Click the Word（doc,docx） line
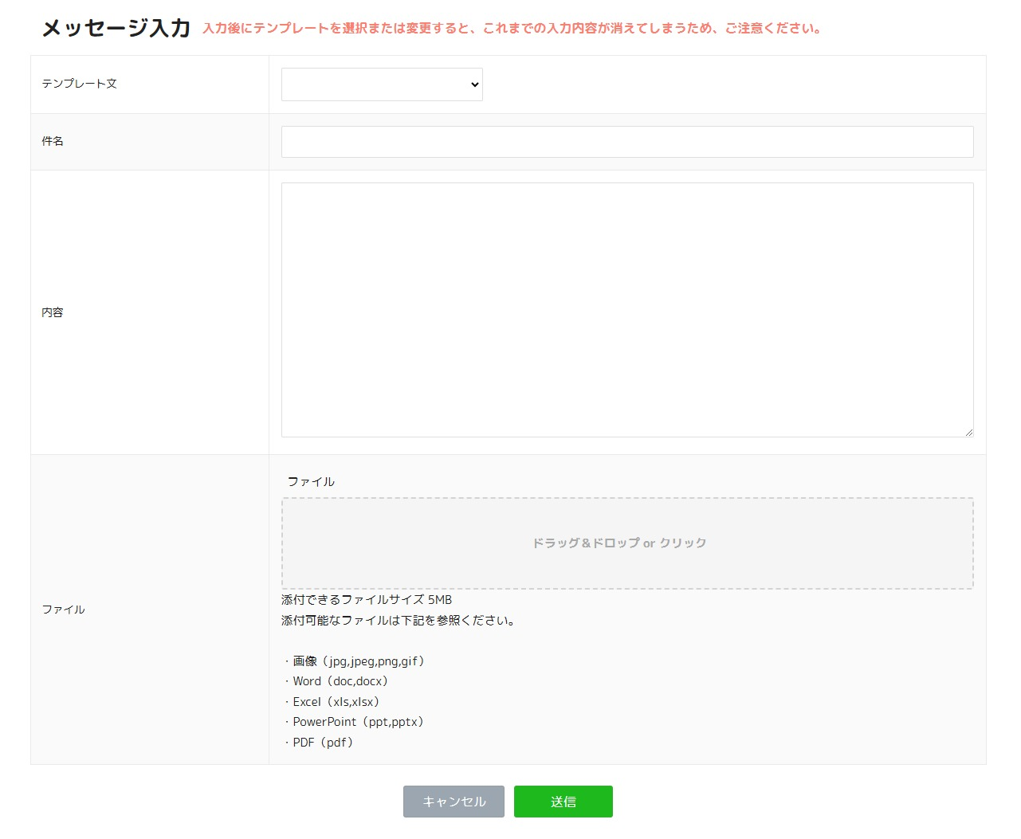This screenshot has height=839, width=1021. pos(336,681)
